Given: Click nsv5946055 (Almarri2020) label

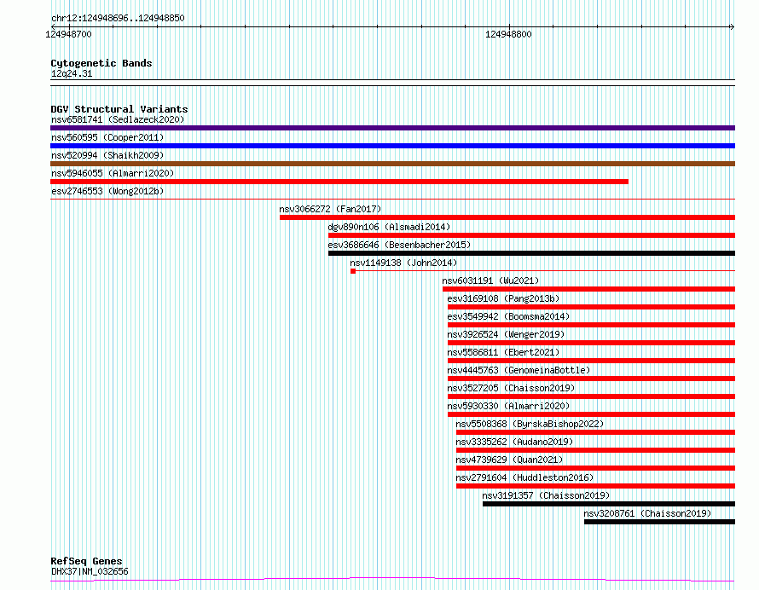Looking at the screenshot, I should [x=113, y=173].
